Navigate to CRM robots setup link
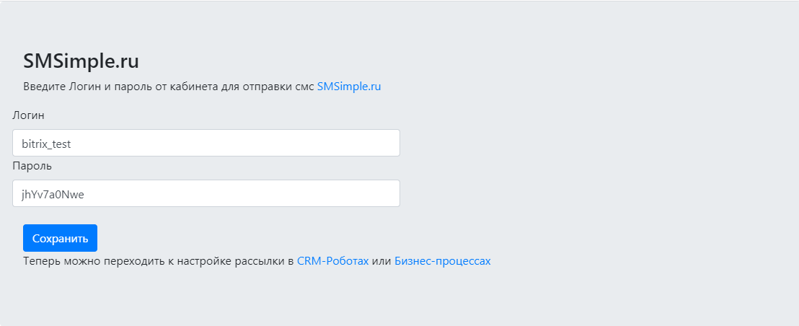 [x=332, y=261]
